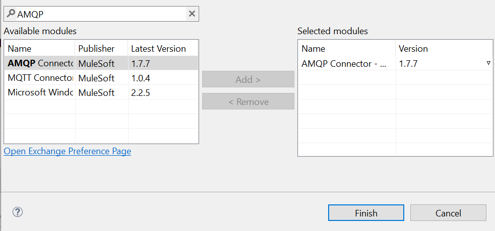Select AMQP Connector in Selected modules

point(346,63)
